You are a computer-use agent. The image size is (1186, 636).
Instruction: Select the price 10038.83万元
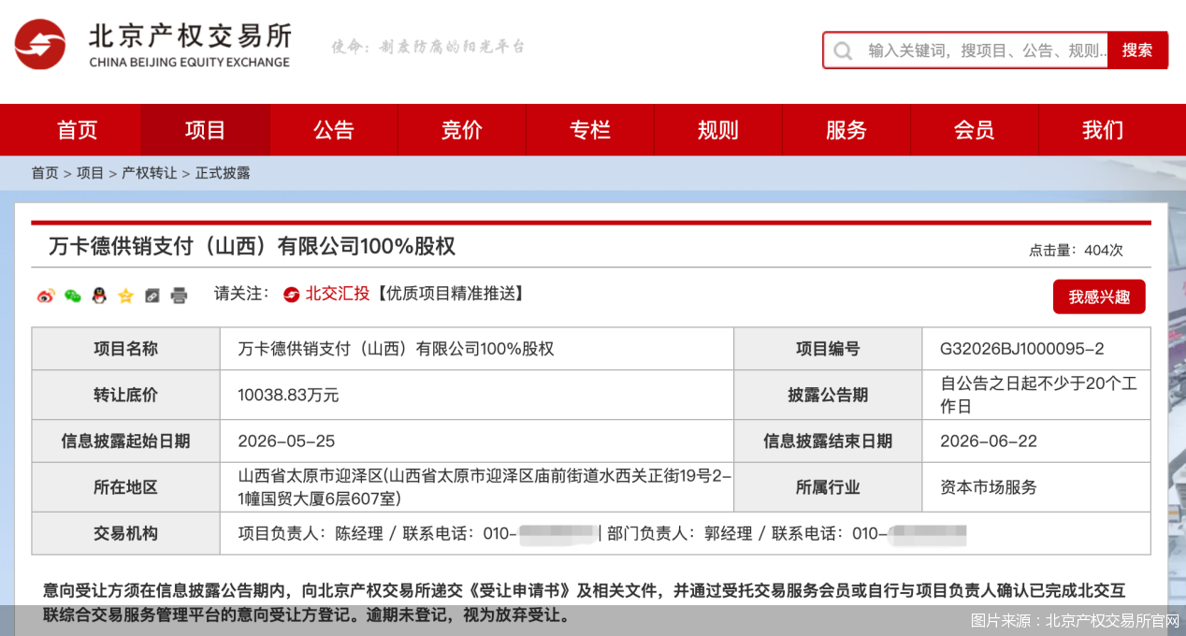click(288, 395)
